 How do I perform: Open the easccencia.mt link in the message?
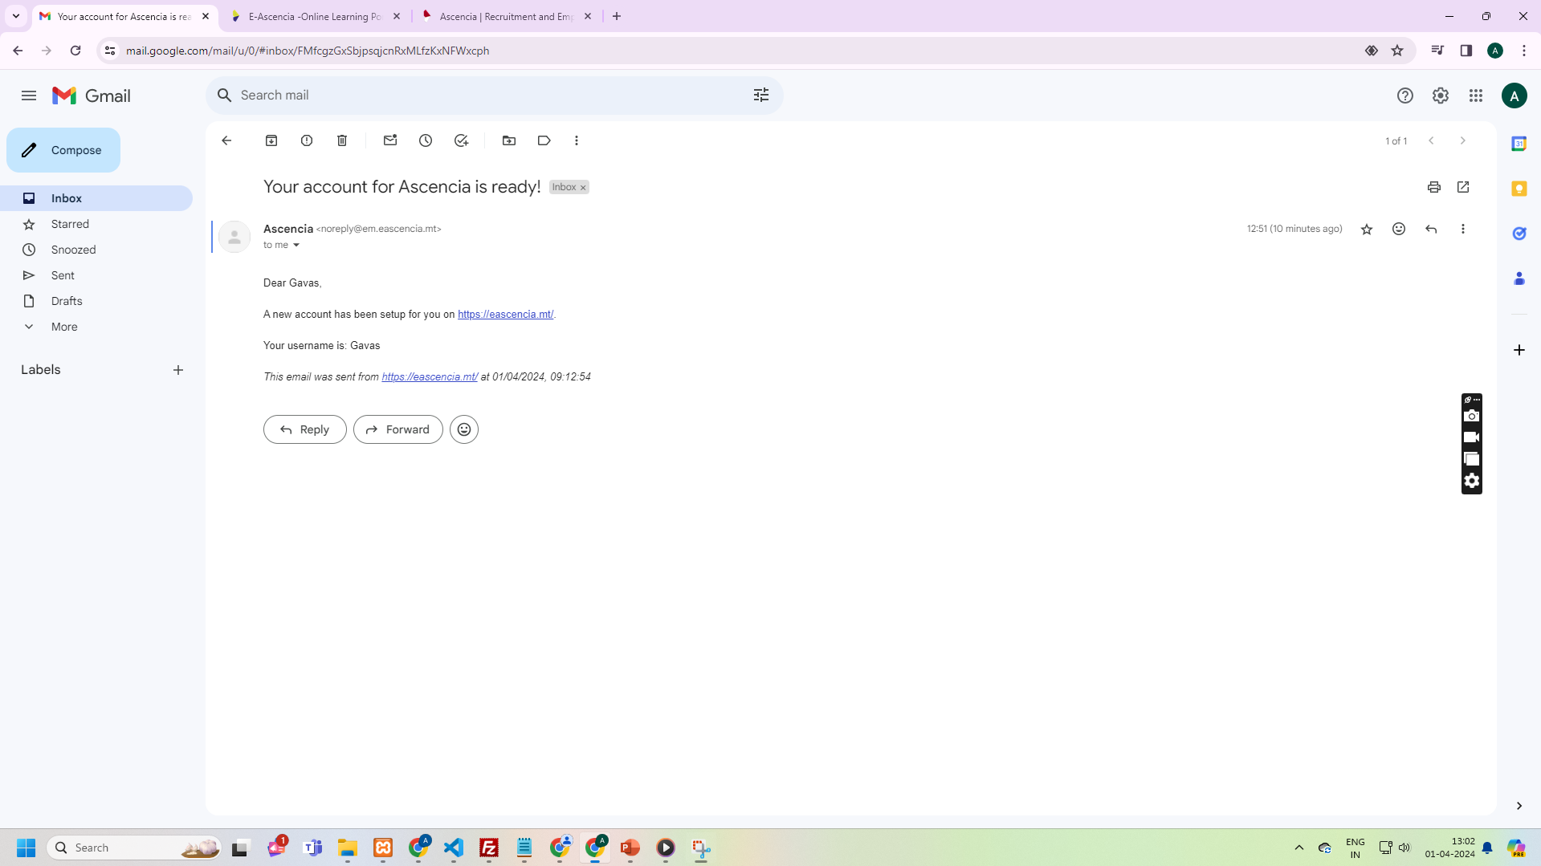[x=505, y=315]
